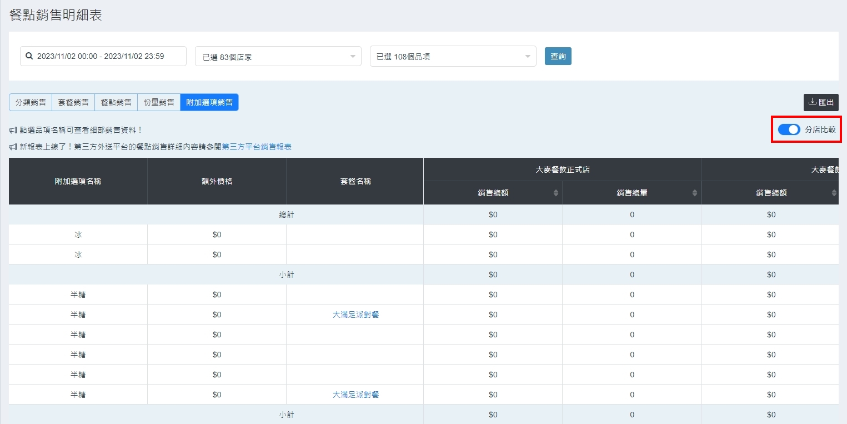Viewport: 847px width, 424px height.
Task: Select the 套餐銷售 tab
Action: pos(73,102)
